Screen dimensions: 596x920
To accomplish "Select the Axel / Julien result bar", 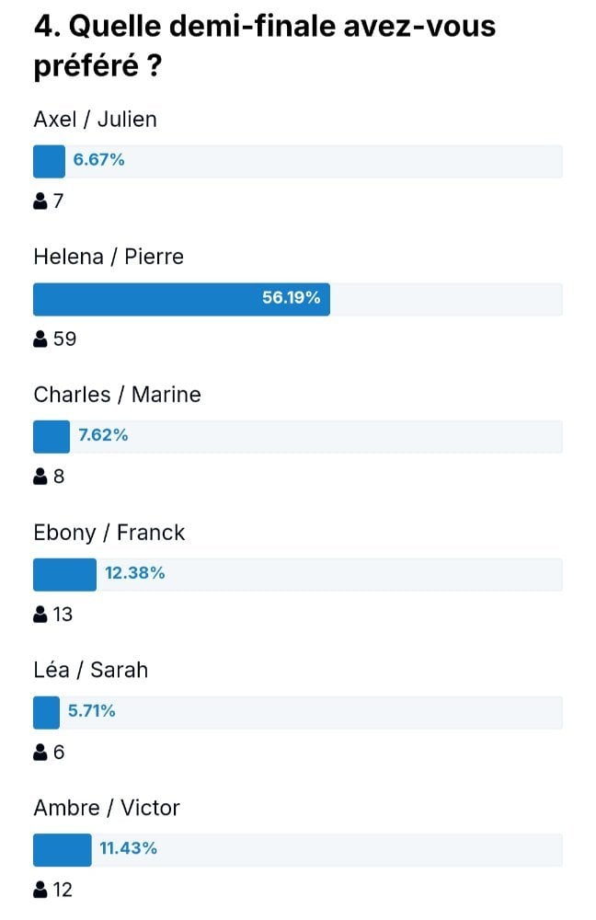I will [x=297, y=161].
